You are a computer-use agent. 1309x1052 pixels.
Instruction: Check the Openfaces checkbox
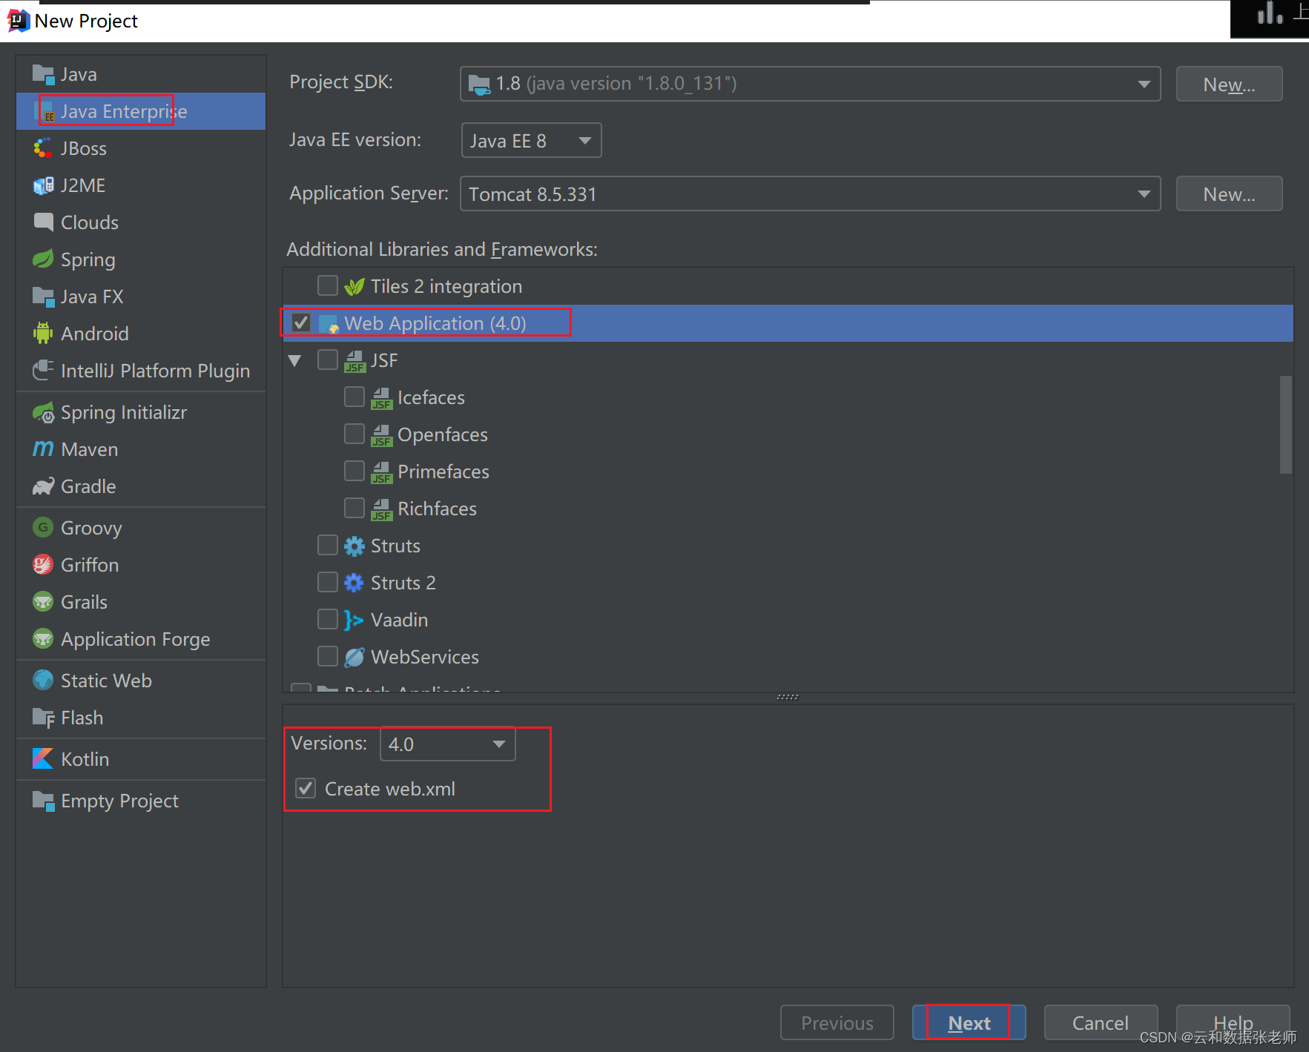click(x=355, y=434)
